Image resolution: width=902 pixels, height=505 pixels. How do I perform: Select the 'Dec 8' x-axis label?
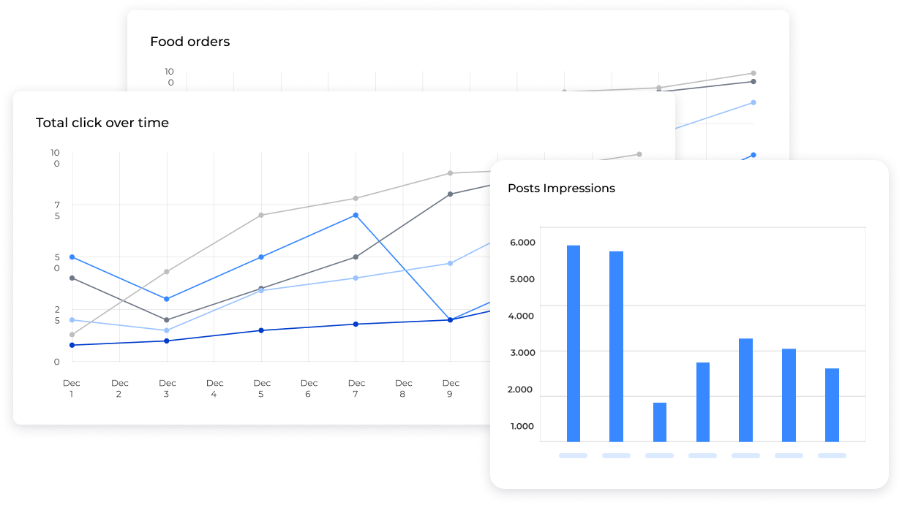point(403,388)
